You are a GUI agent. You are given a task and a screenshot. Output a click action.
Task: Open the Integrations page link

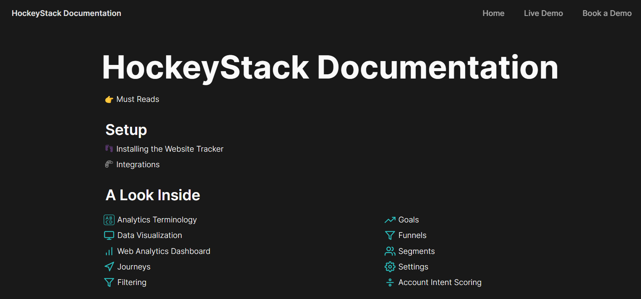coord(138,164)
